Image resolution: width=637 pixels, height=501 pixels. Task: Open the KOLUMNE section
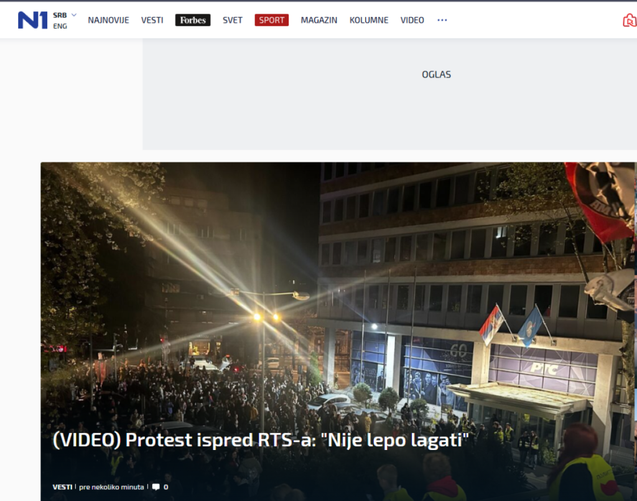coord(369,20)
